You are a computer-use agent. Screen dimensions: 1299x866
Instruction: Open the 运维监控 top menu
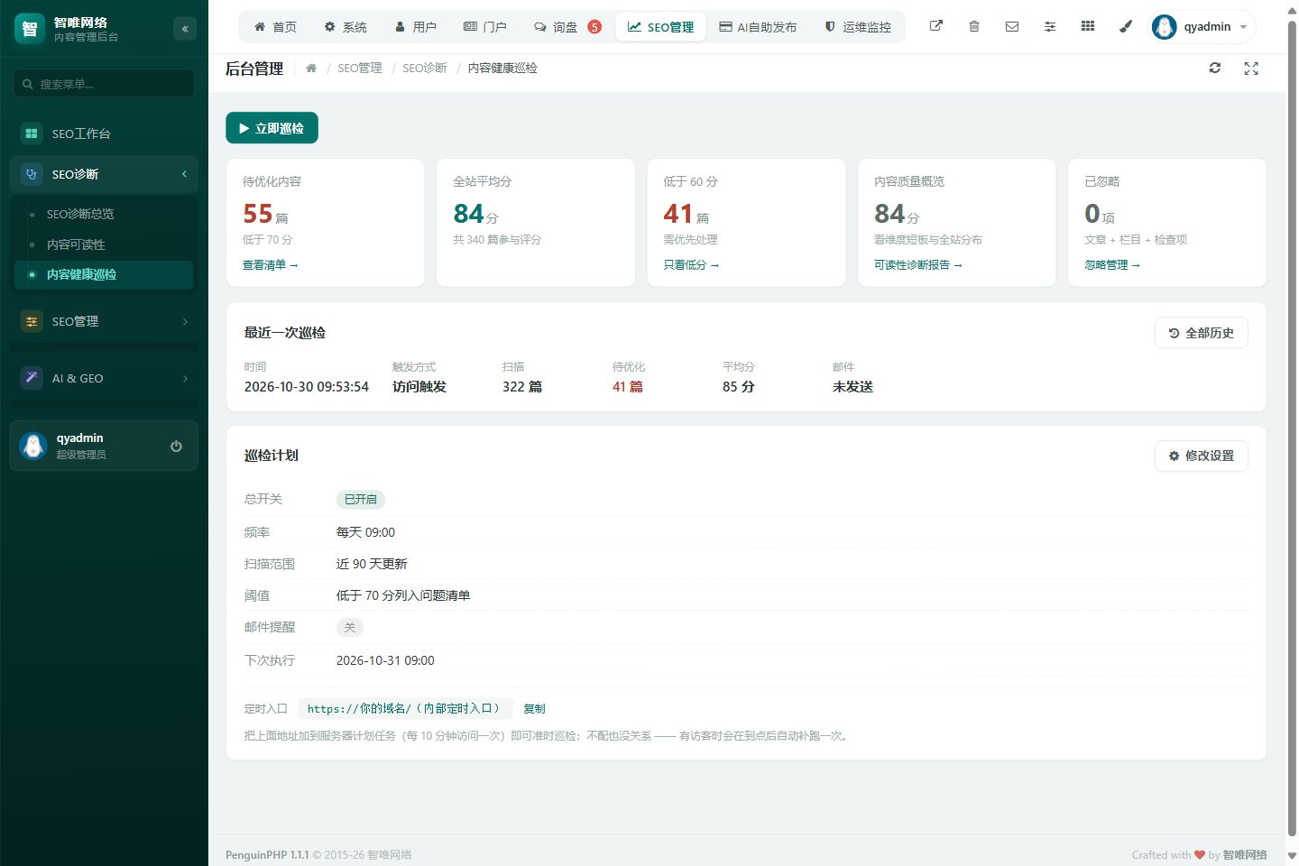(858, 27)
